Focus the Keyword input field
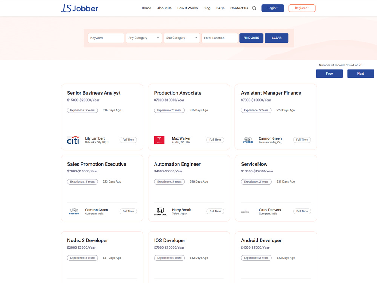Image resolution: width=377 pixels, height=283 pixels. (x=106, y=38)
